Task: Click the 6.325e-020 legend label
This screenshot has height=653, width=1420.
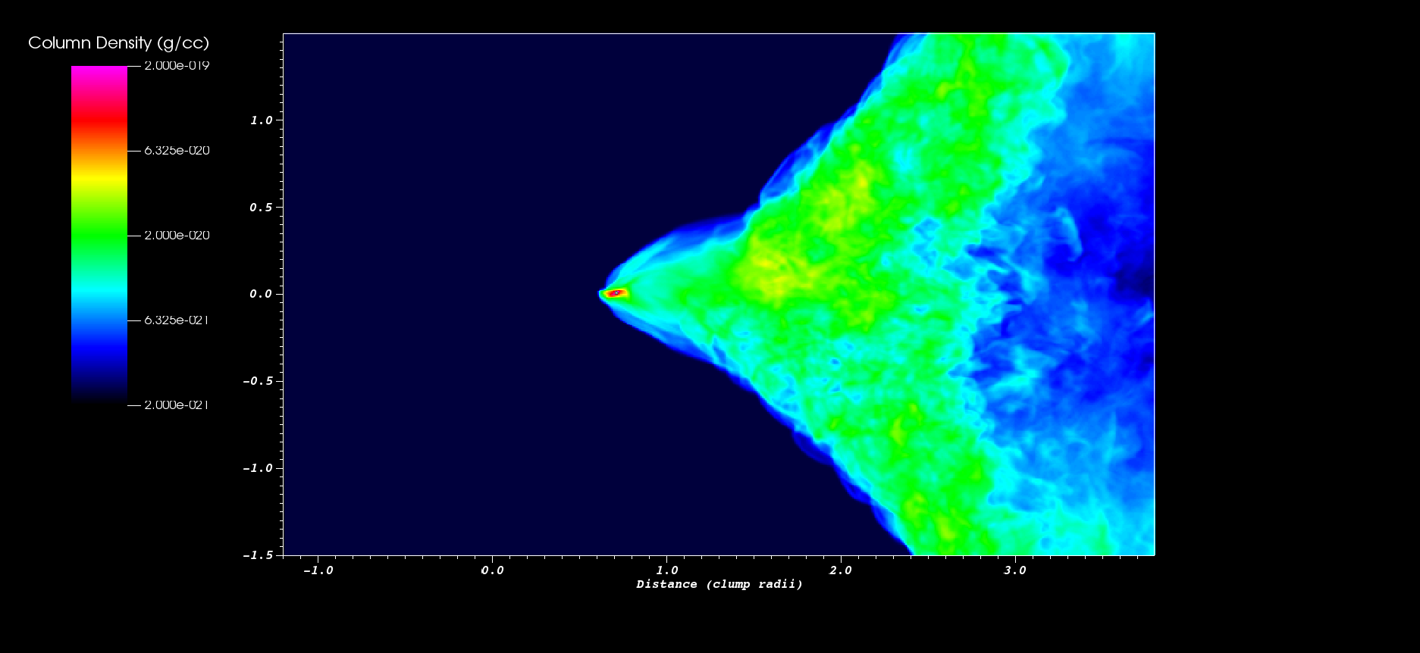Action: pyautogui.click(x=177, y=151)
